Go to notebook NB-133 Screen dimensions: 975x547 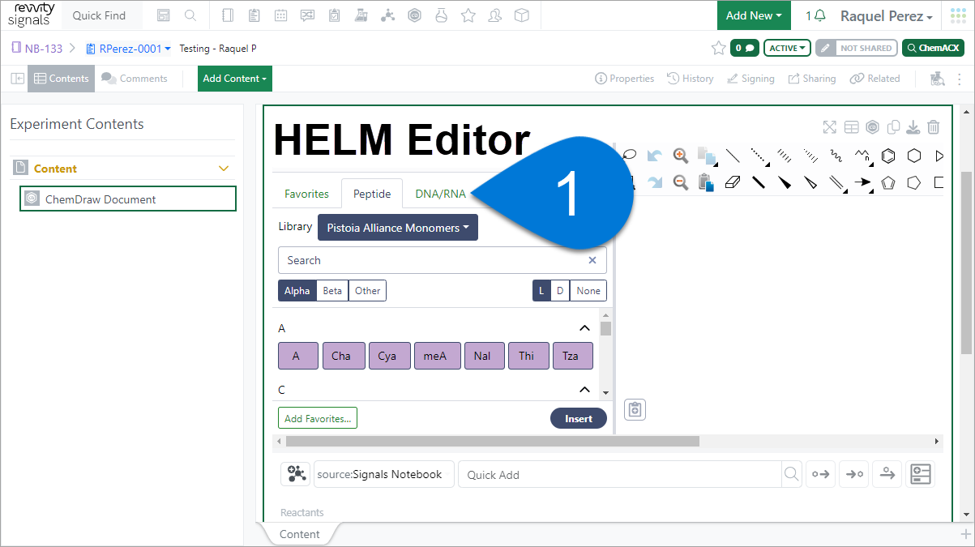[x=36, y=49]
